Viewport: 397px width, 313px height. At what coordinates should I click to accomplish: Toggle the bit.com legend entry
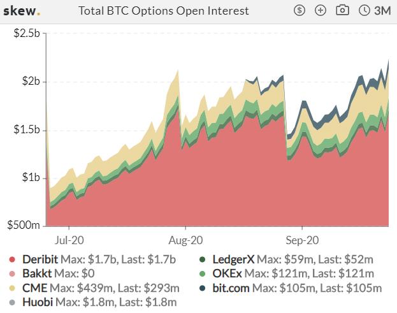coord(290,288)
